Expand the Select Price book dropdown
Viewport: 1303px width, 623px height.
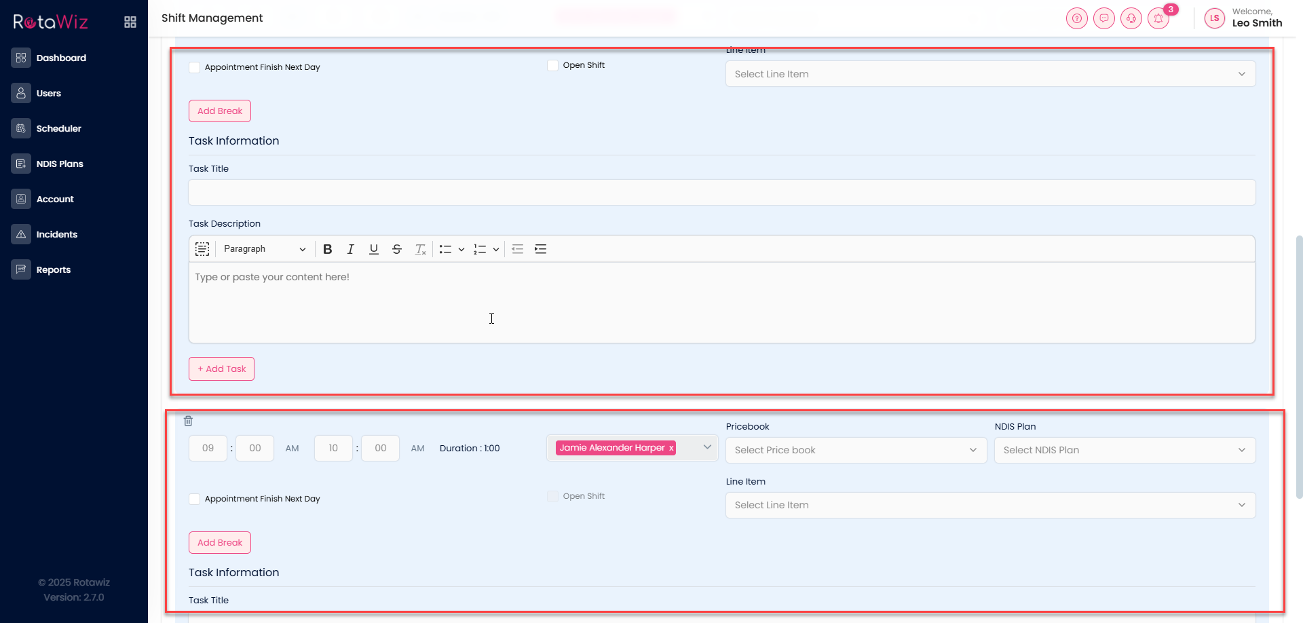(855, 450)
